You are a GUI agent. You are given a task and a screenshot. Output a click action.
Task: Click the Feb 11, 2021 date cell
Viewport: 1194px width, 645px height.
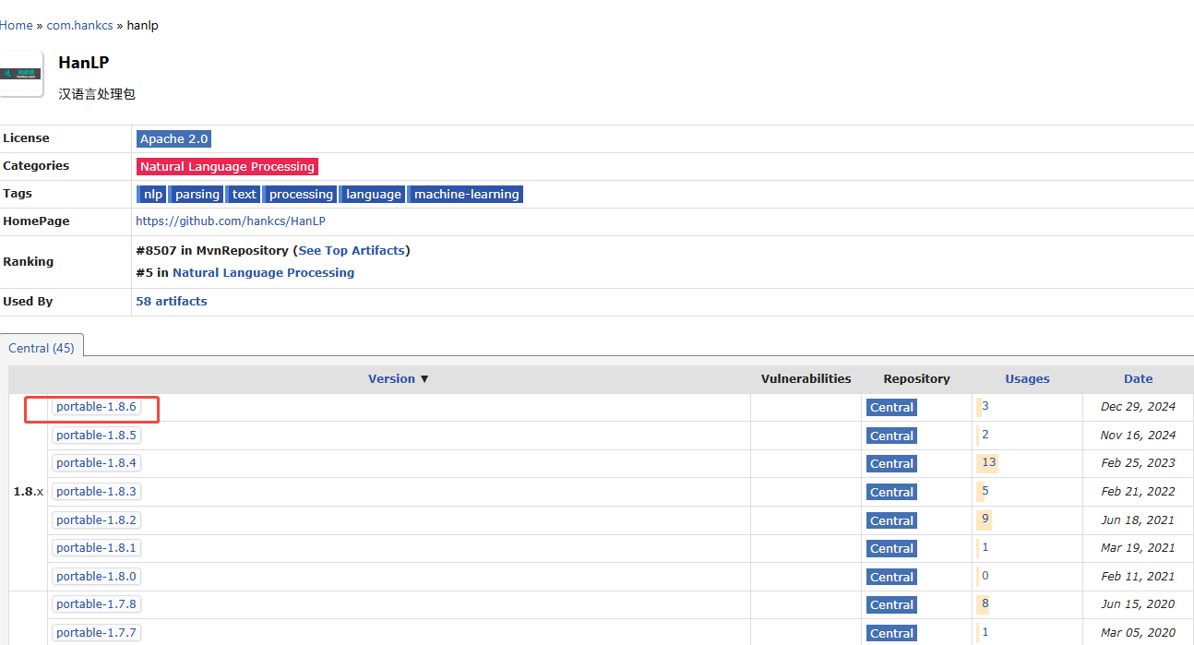[x=1138, y=577]
